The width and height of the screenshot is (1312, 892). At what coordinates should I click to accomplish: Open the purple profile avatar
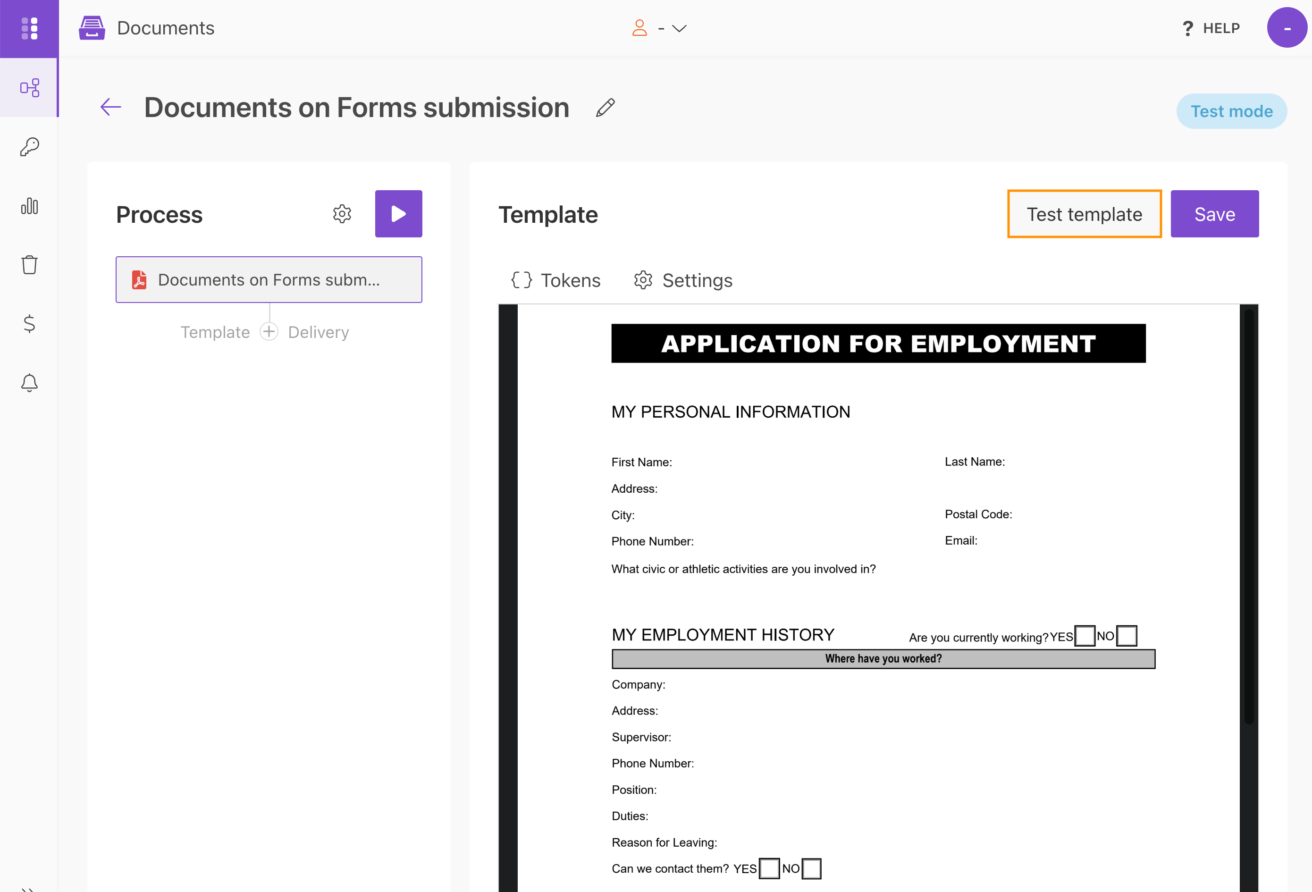tap(1287, 28)
